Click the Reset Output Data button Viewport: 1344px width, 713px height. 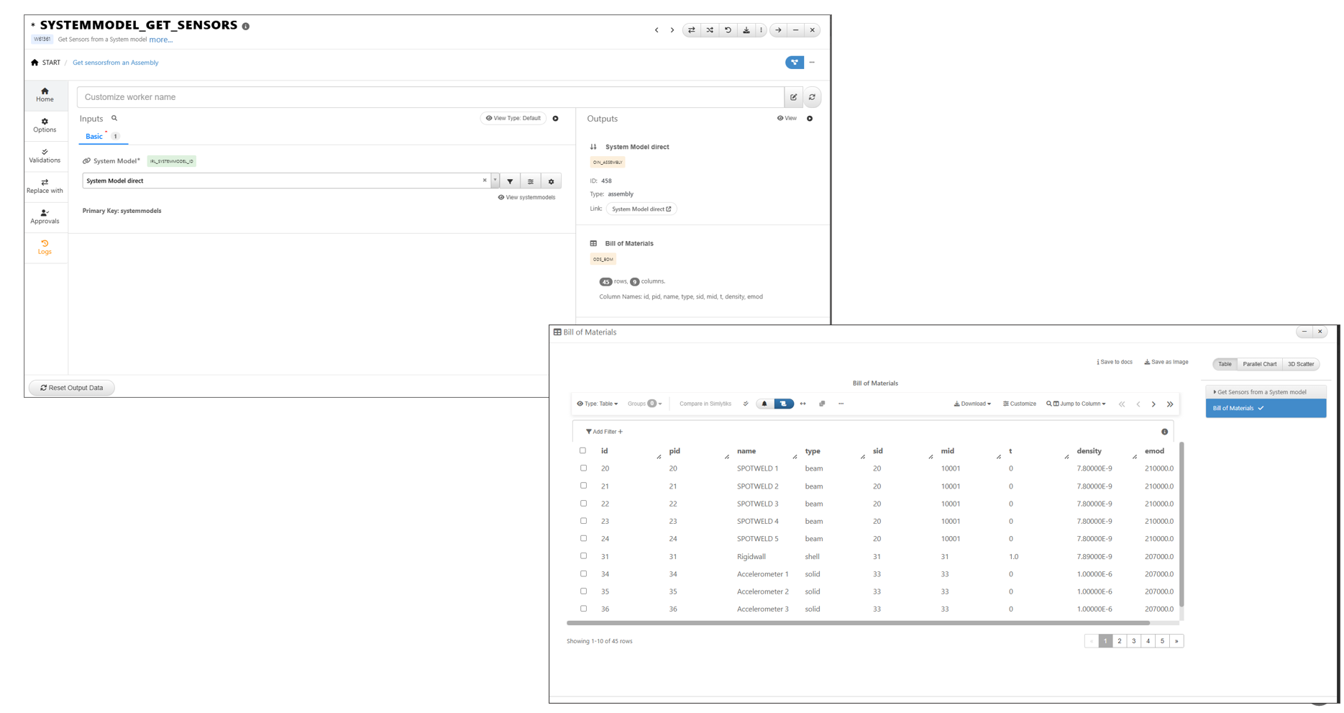72,388
